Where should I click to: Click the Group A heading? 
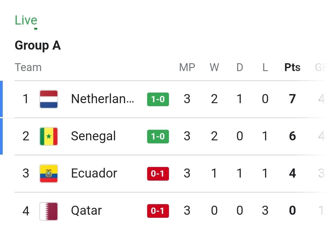click(38, 46)
